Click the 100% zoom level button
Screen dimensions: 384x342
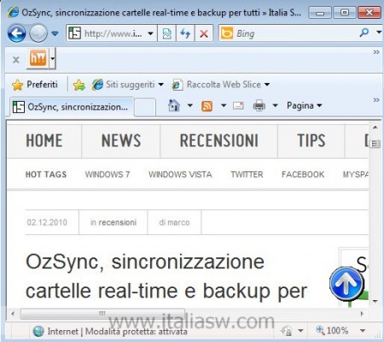click(332, 331)
